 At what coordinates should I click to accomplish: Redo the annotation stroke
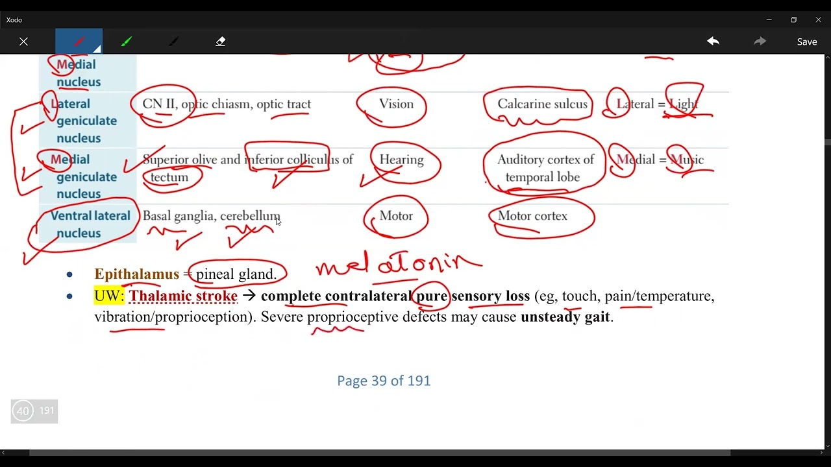click(760, 42)
